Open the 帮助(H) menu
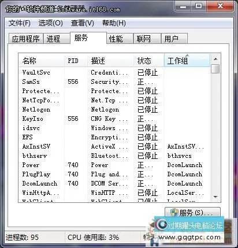This screenshot has width=238, height=248. 114,23
